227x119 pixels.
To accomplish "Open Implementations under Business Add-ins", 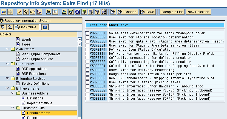I will pyautogui.click(x=40, y=103).
